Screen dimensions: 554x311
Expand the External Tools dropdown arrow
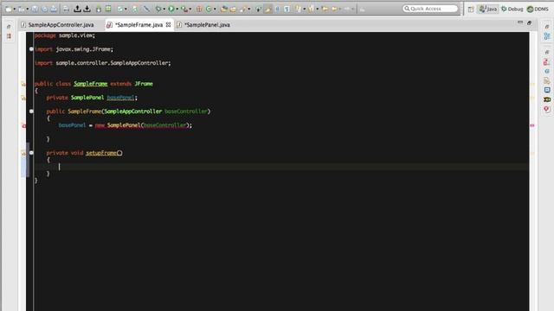(x=190, y=10)
